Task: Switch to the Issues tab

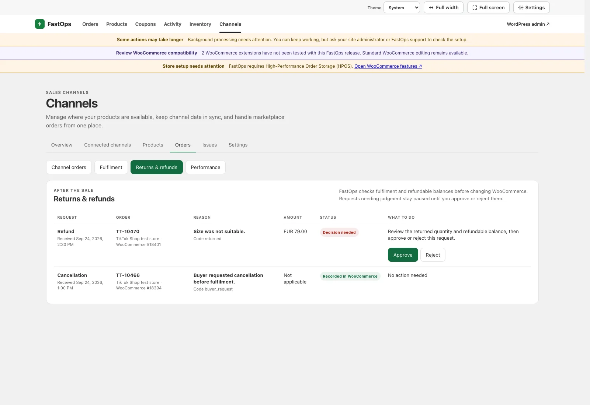Action: click(x=209, y=145)
